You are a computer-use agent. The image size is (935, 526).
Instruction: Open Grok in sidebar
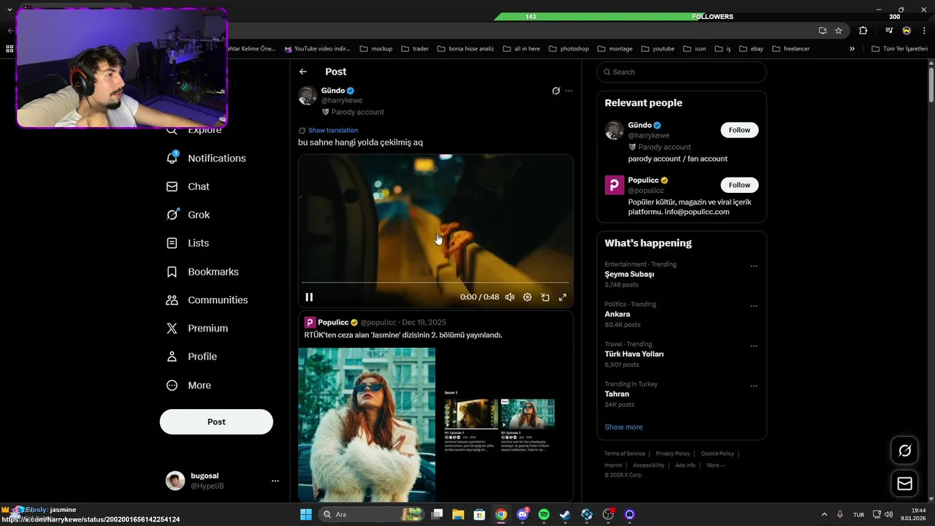[188, 215]
